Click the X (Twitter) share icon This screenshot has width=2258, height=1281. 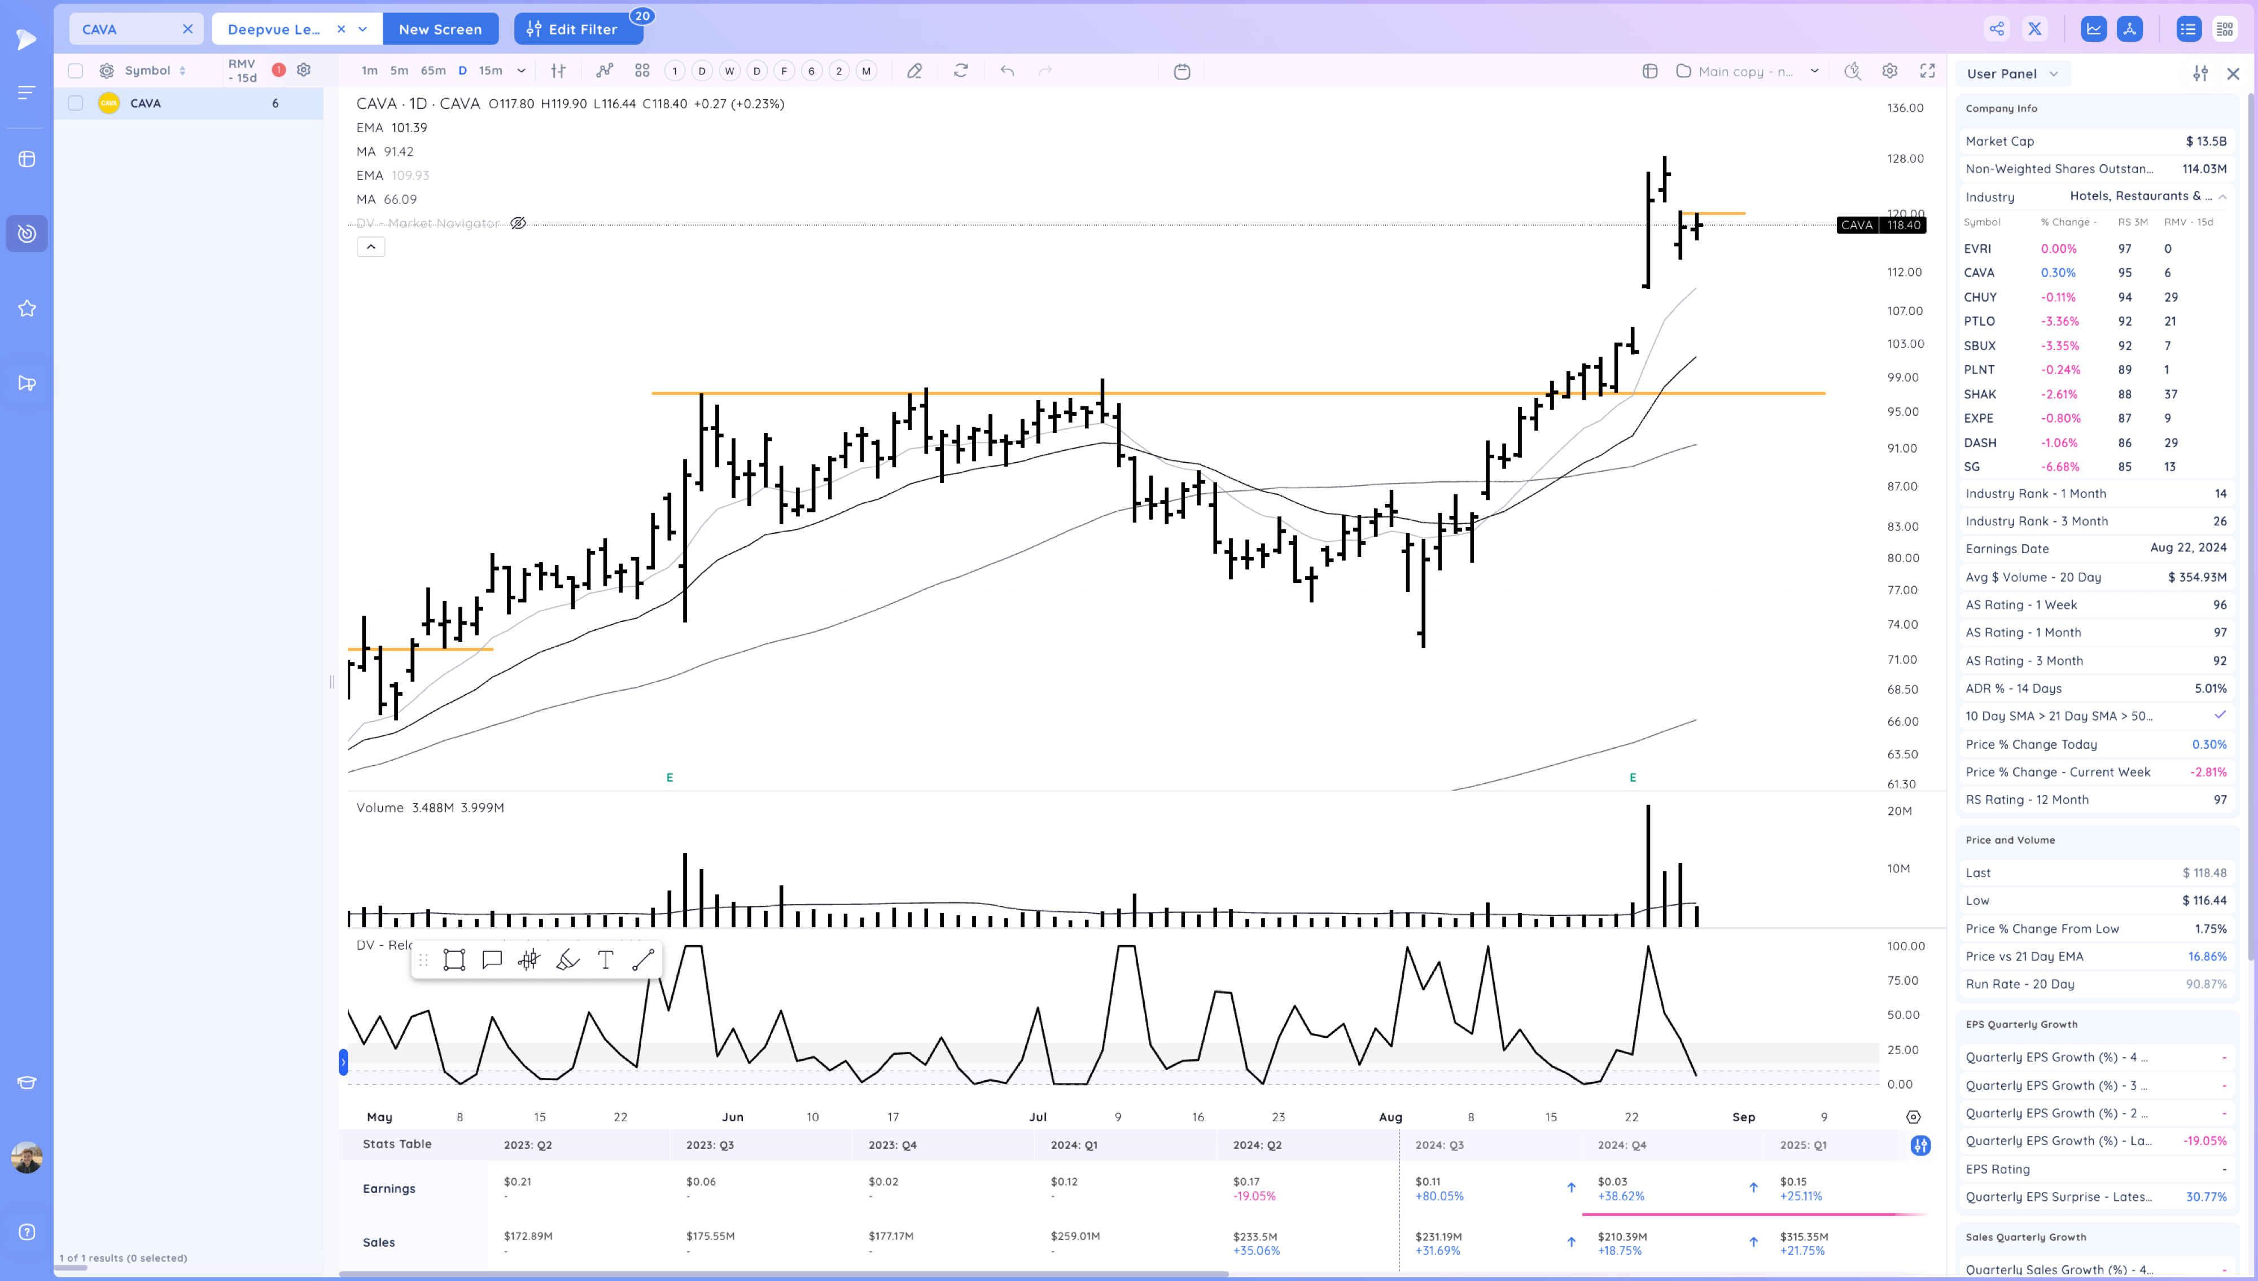coord(2034,29)
